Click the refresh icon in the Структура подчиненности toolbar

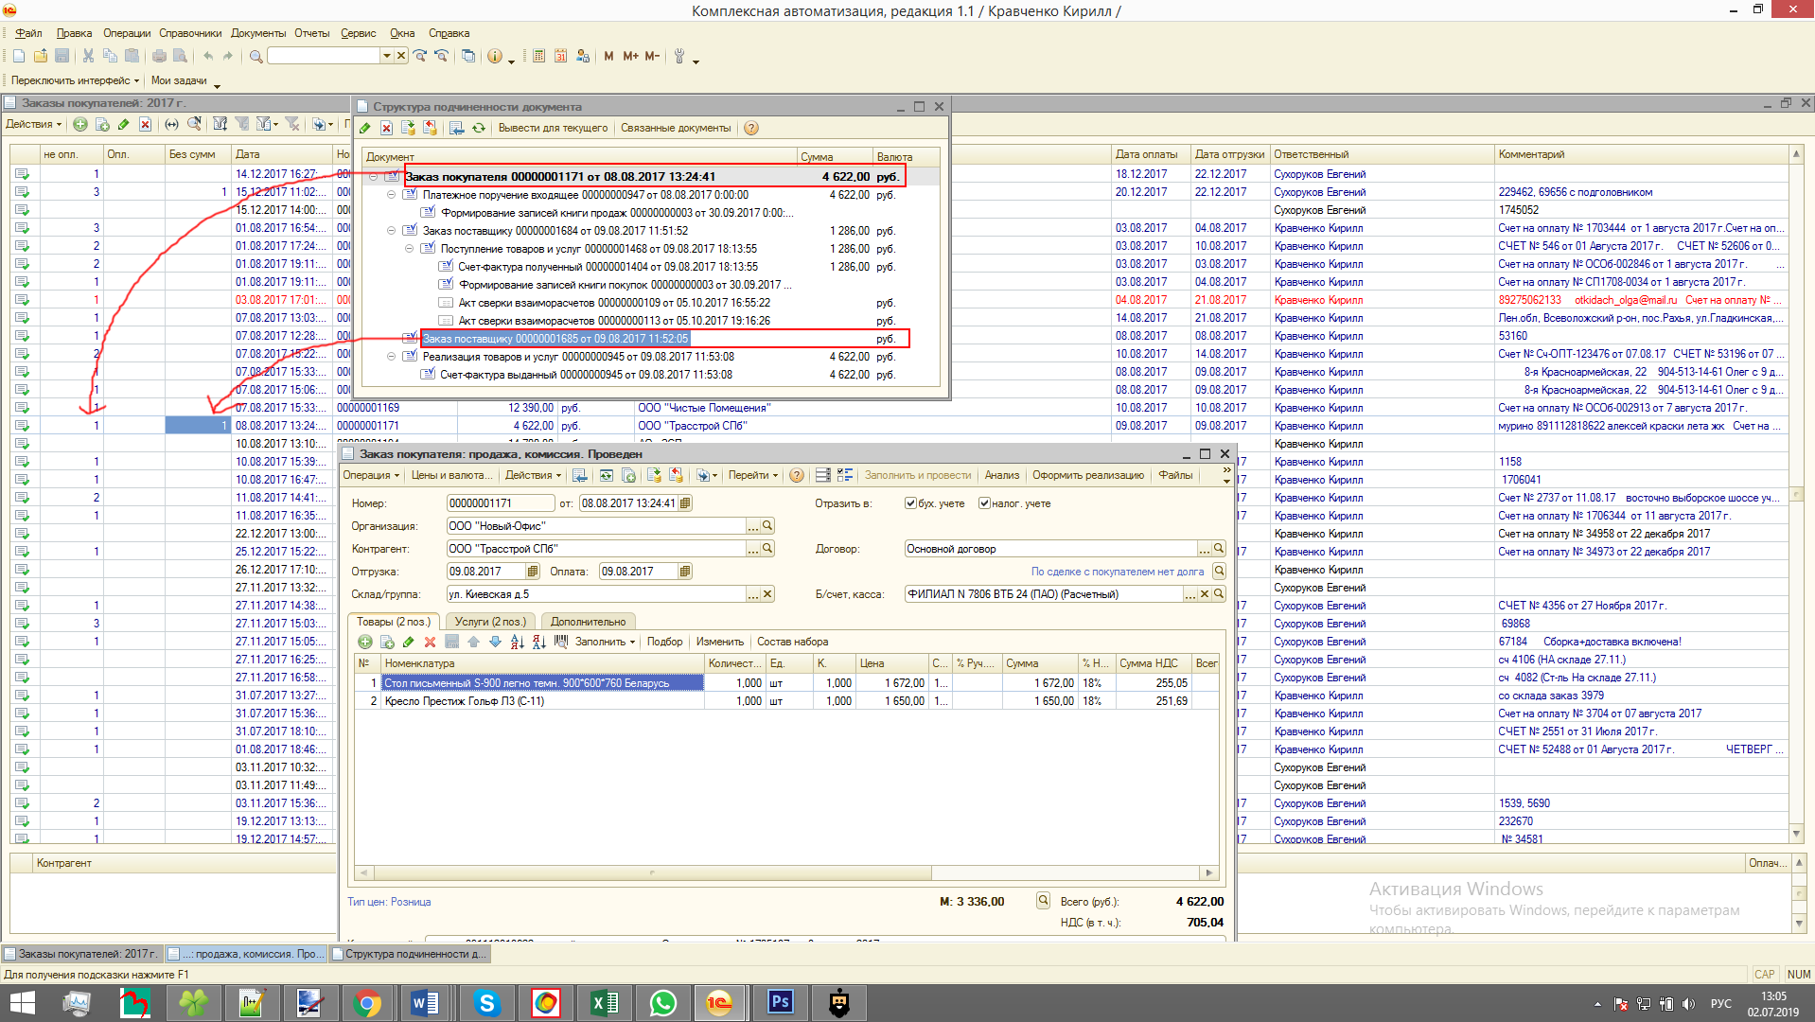tap(479, 129)
